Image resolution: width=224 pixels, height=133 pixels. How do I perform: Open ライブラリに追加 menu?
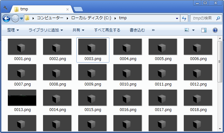pos(46,30)
